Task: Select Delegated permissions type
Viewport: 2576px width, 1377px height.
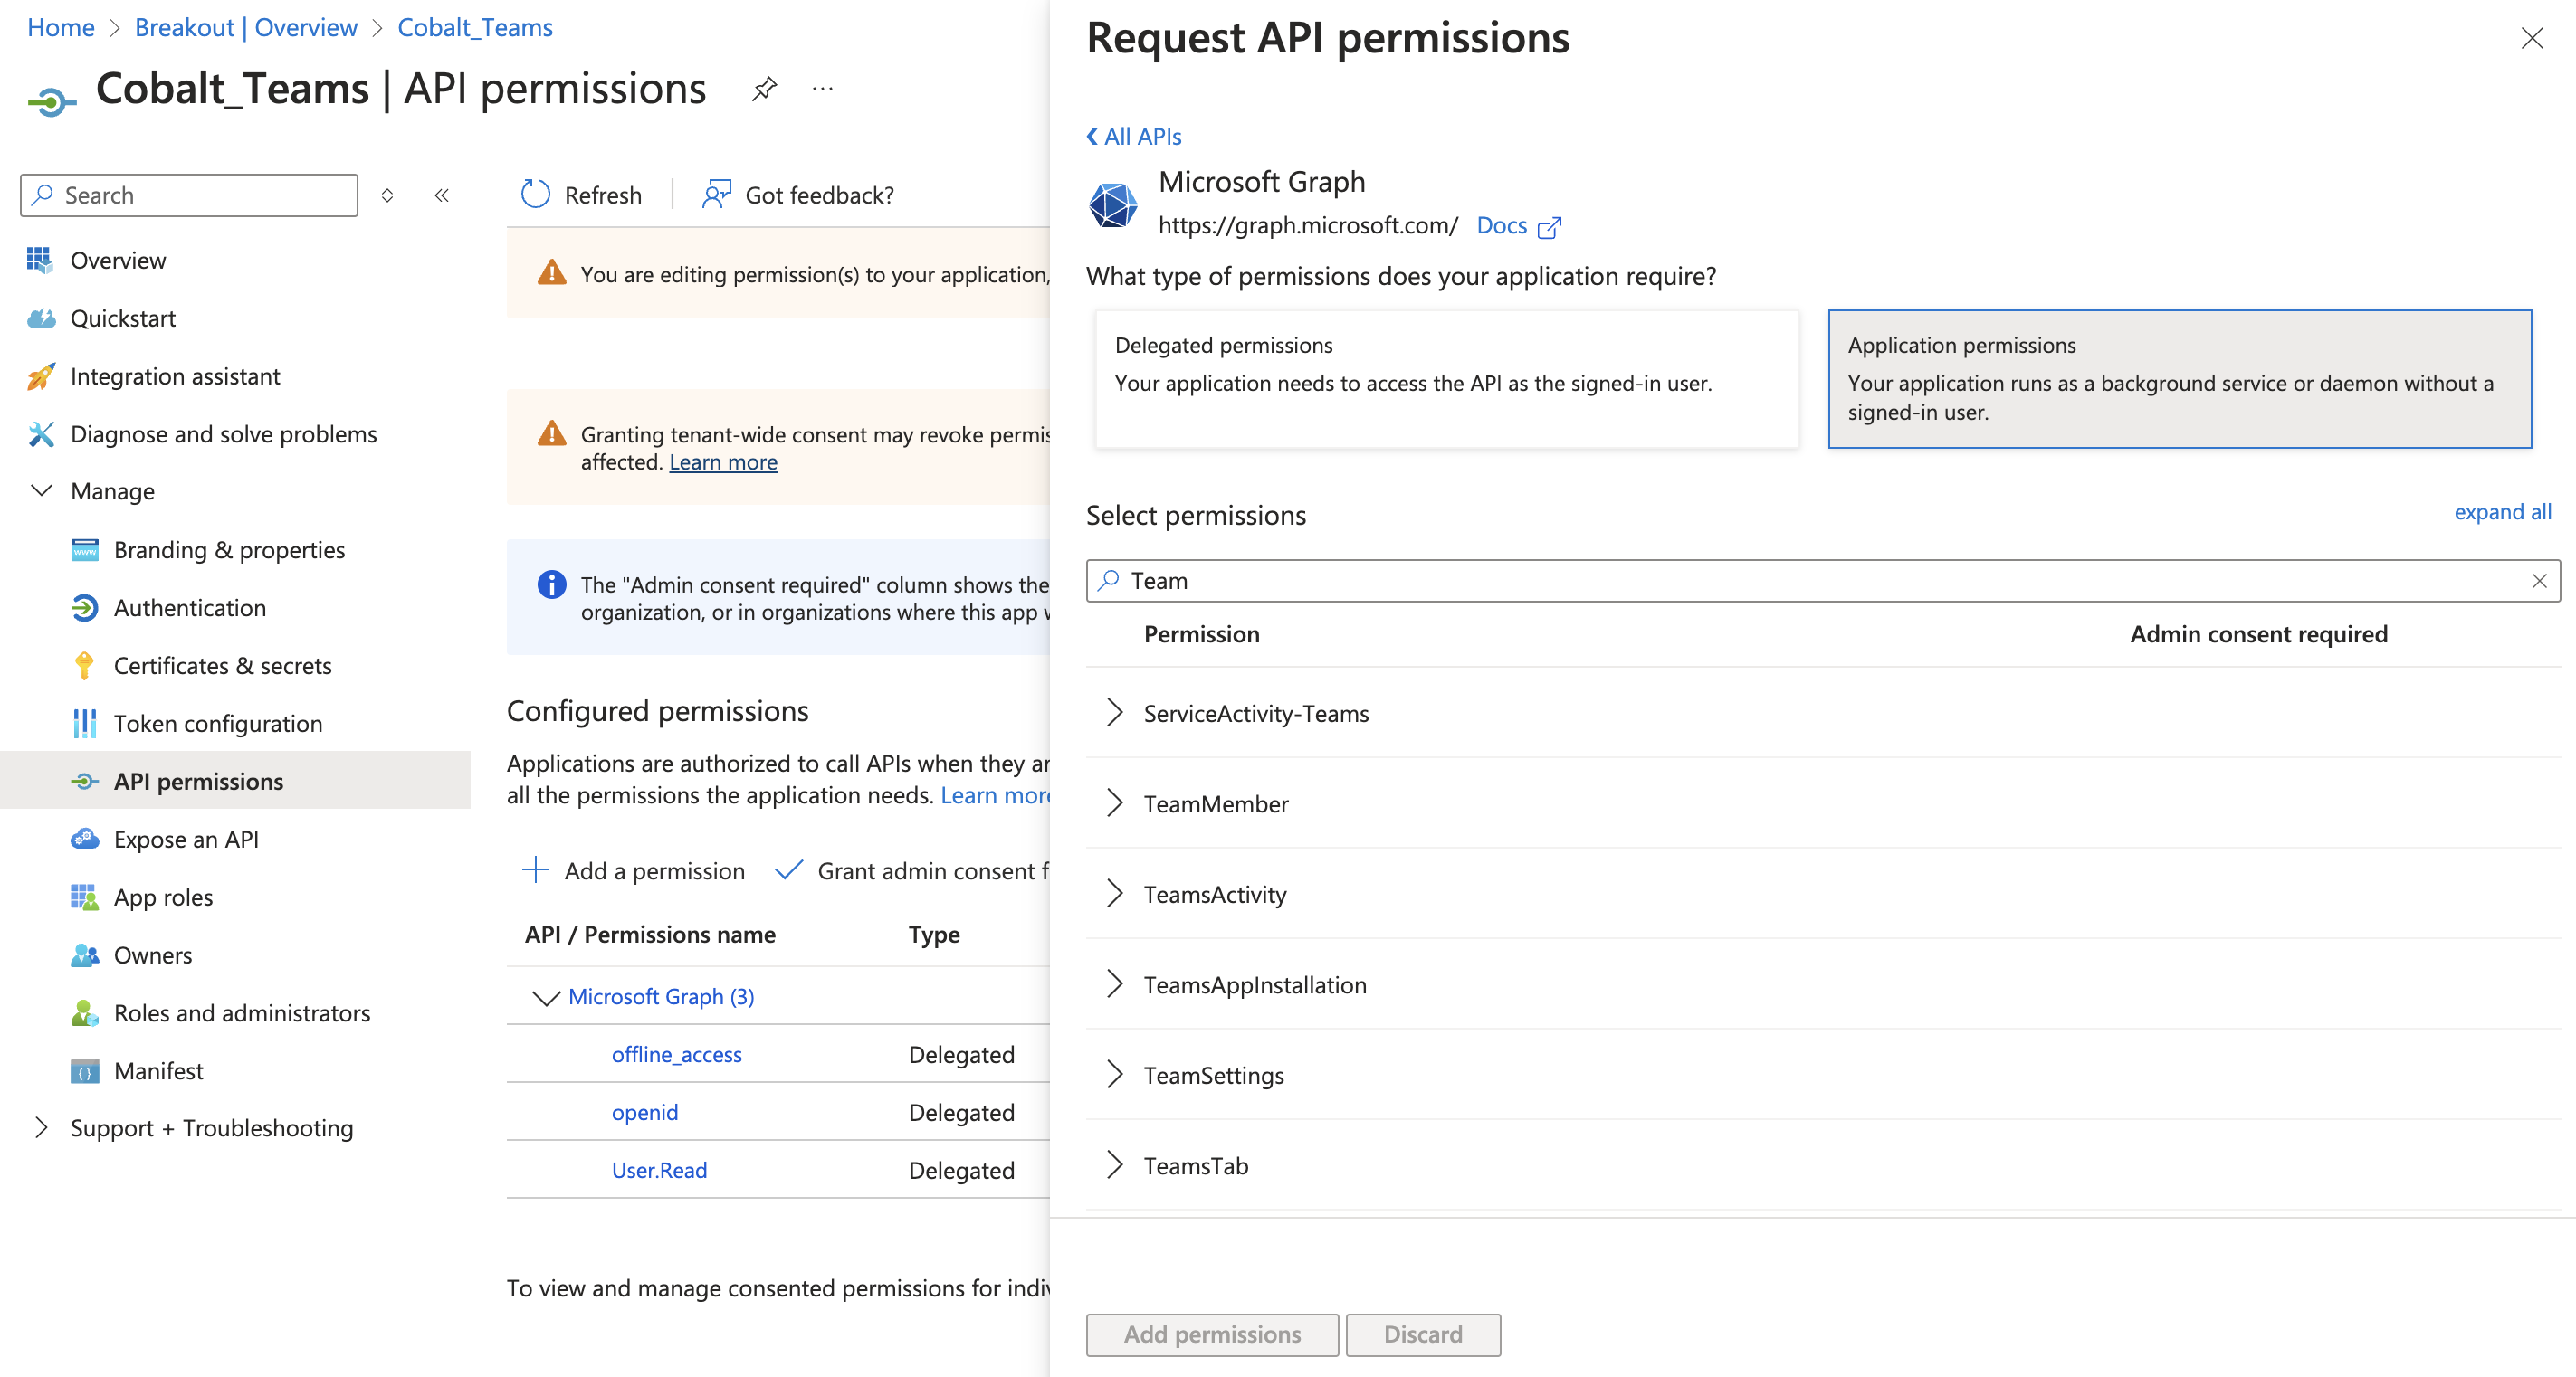Action: pos(1447,380)
